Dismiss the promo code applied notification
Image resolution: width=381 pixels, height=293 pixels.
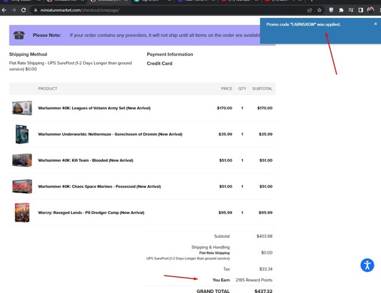pos(376,24)
